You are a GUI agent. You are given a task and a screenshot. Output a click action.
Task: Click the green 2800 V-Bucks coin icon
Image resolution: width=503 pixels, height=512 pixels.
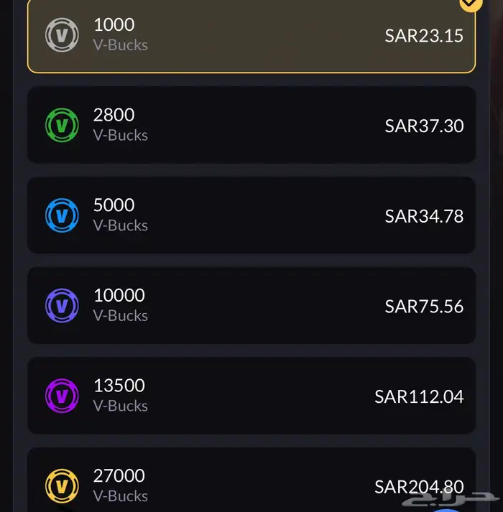pos(62,125)
